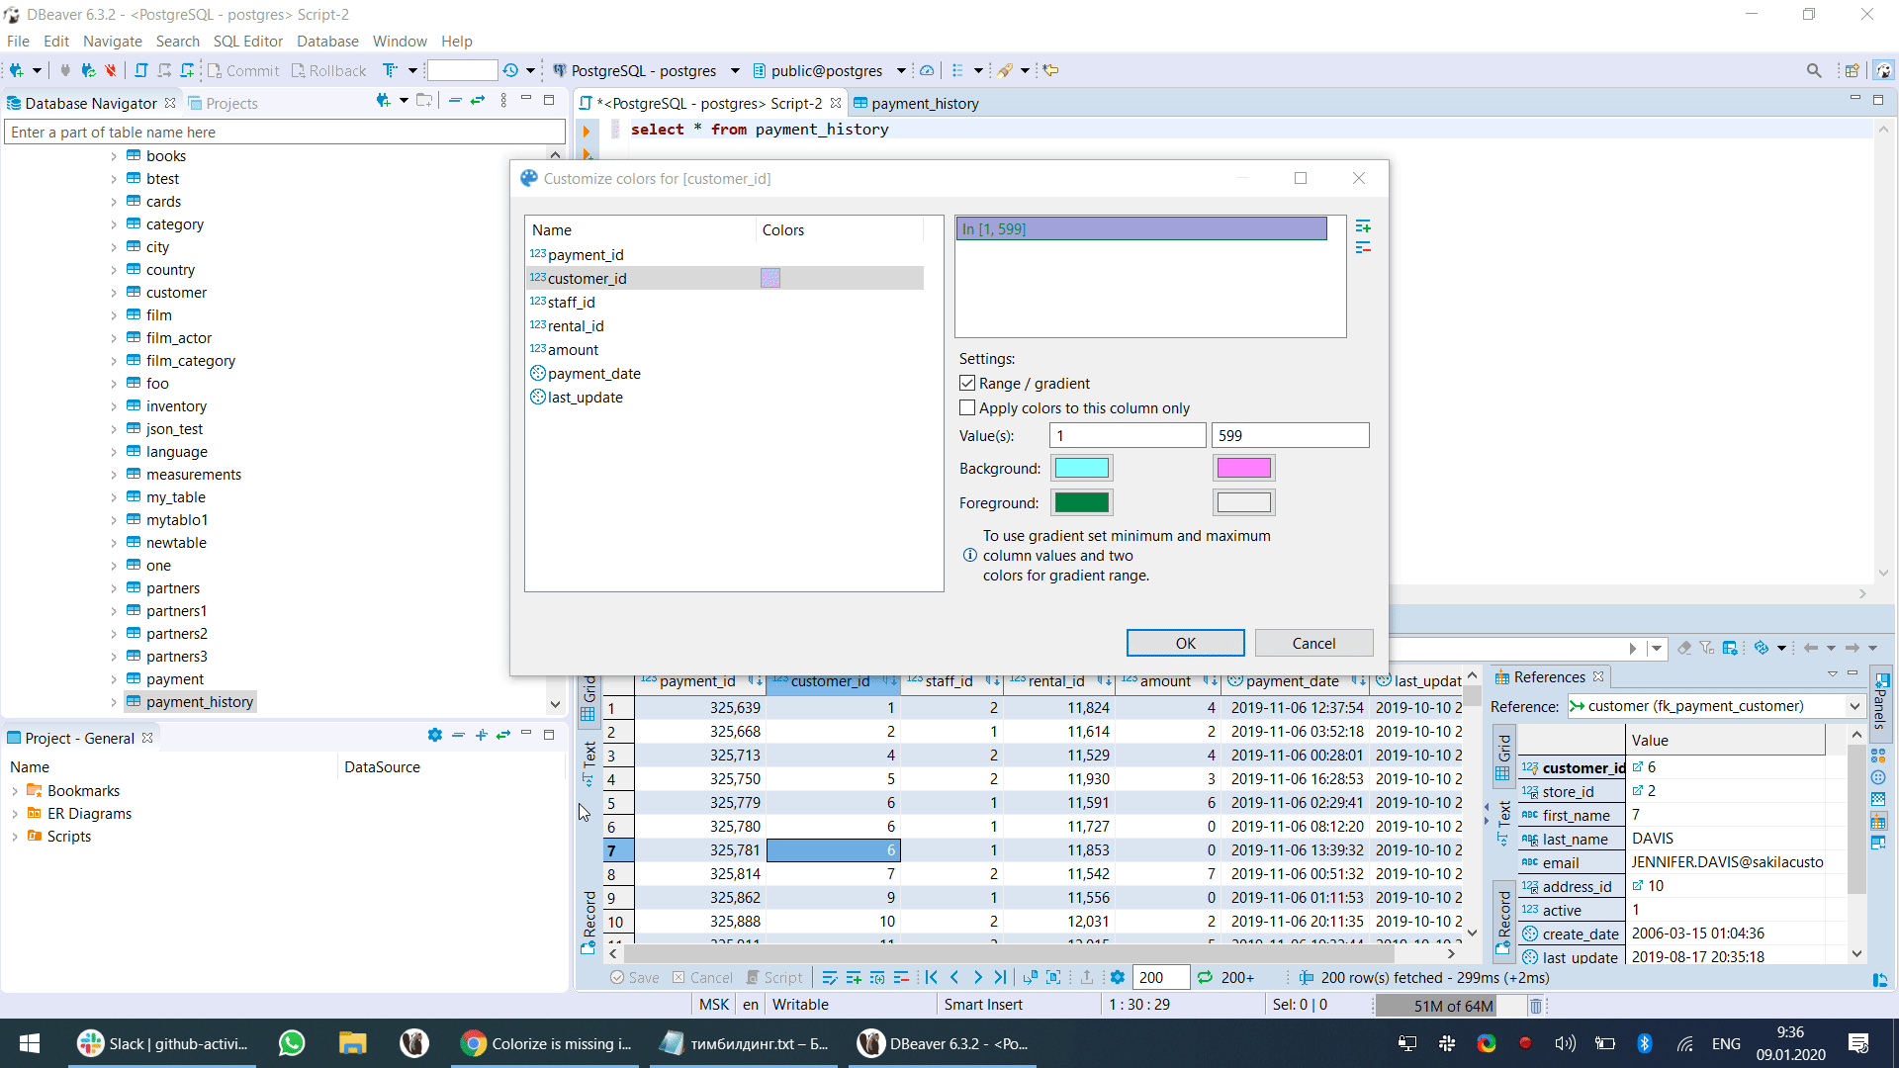Image resolution: width=1899 pixels, height=1068 pixels.
Task: Jump to last row with navigation icon
Action: (x=1001, y=977)
